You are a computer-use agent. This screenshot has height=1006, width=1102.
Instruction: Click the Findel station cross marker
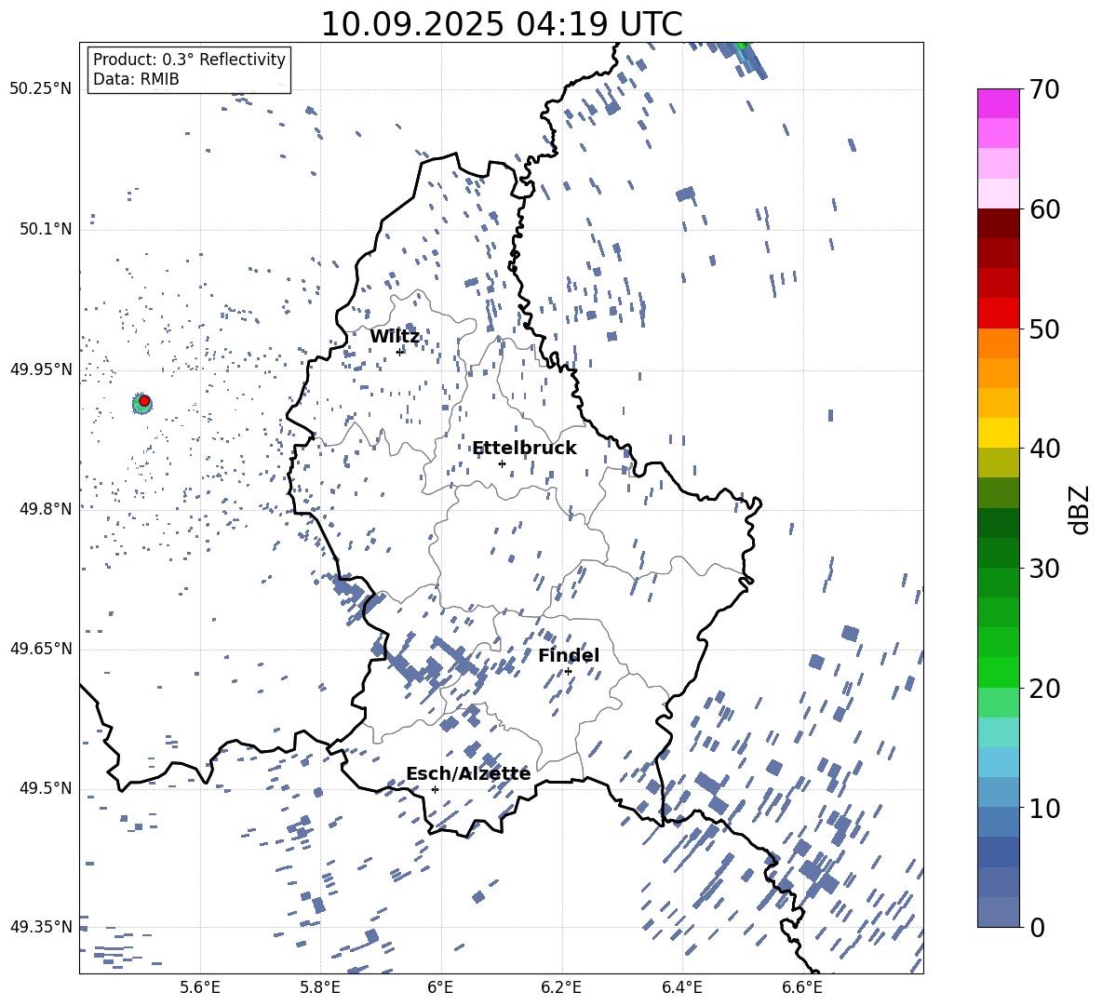tap(568, 672)
